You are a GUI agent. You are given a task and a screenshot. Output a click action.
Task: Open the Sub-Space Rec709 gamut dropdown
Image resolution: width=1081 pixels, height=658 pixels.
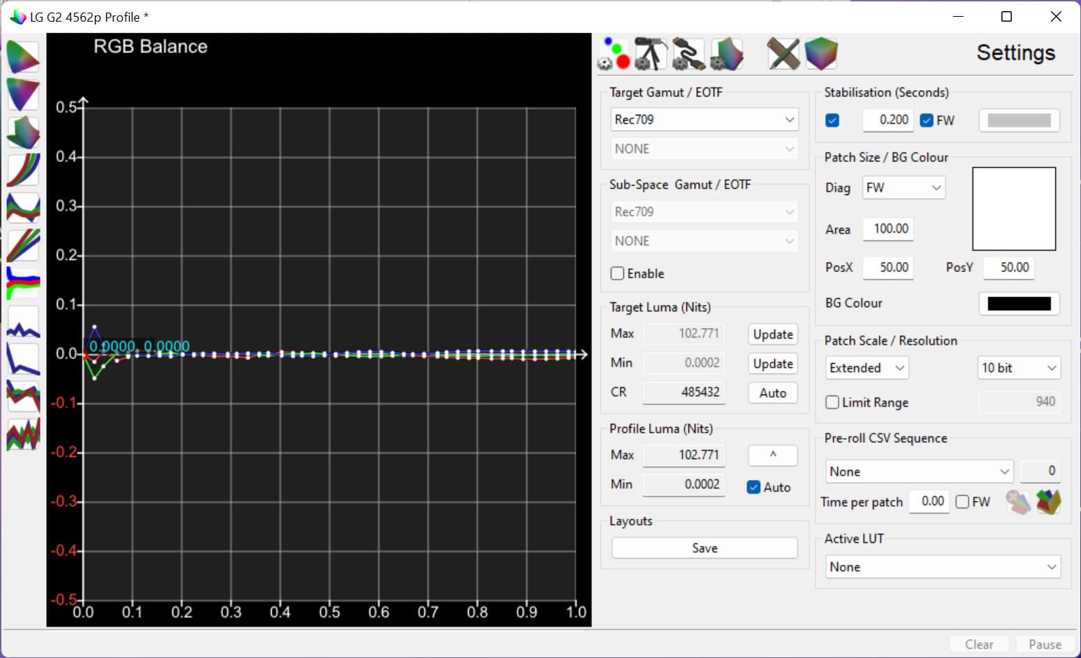[704, 212]
